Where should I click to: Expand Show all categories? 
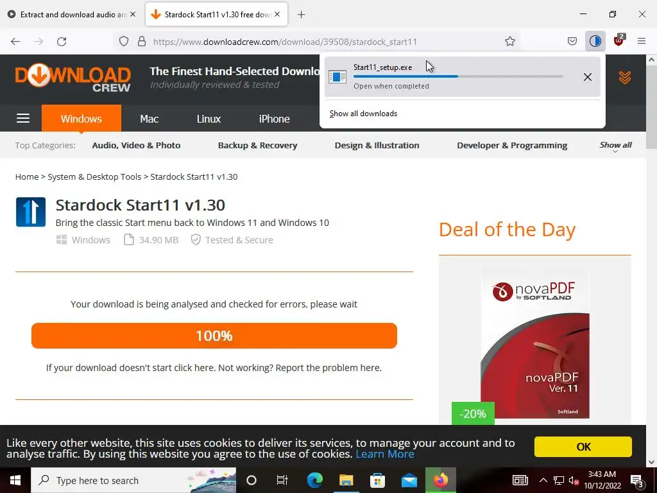tap(615, 146)
